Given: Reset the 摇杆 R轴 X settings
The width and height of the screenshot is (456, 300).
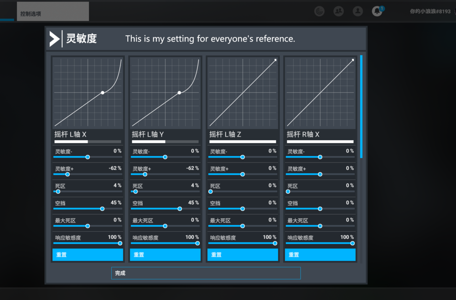Looking at the screenshot, I should [x=320, y=255].
